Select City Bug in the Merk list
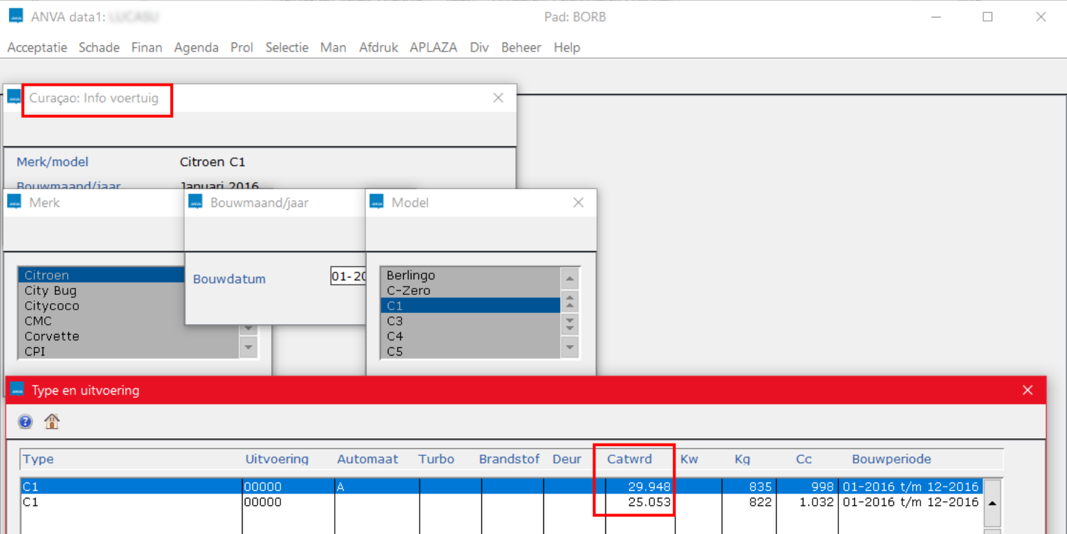Image resolution: width=1067 pixels, height=534 pixels. tap(50, 291)
